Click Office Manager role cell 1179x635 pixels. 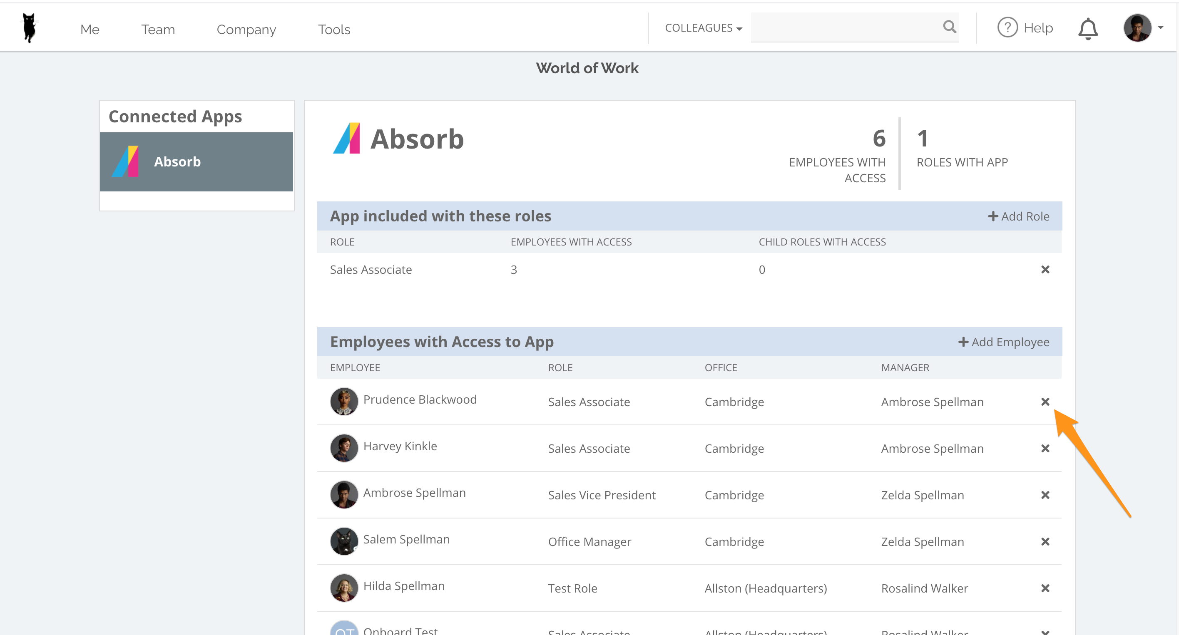(589, 542)
